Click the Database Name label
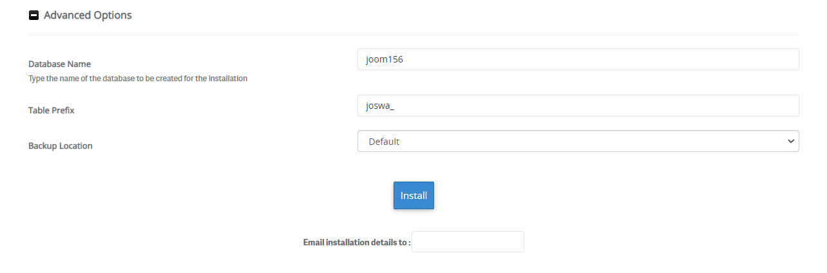The image size is (827, 273). click(59, 64)
